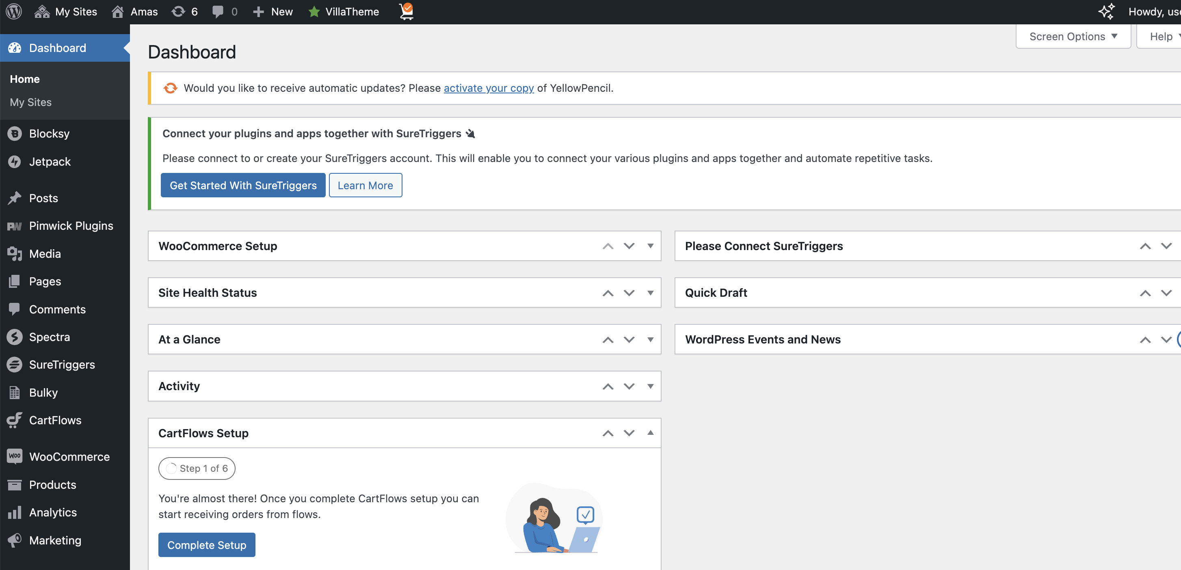
Task: Open Posts pushpin icon in sidebar
Action: [x=15, y=198]
